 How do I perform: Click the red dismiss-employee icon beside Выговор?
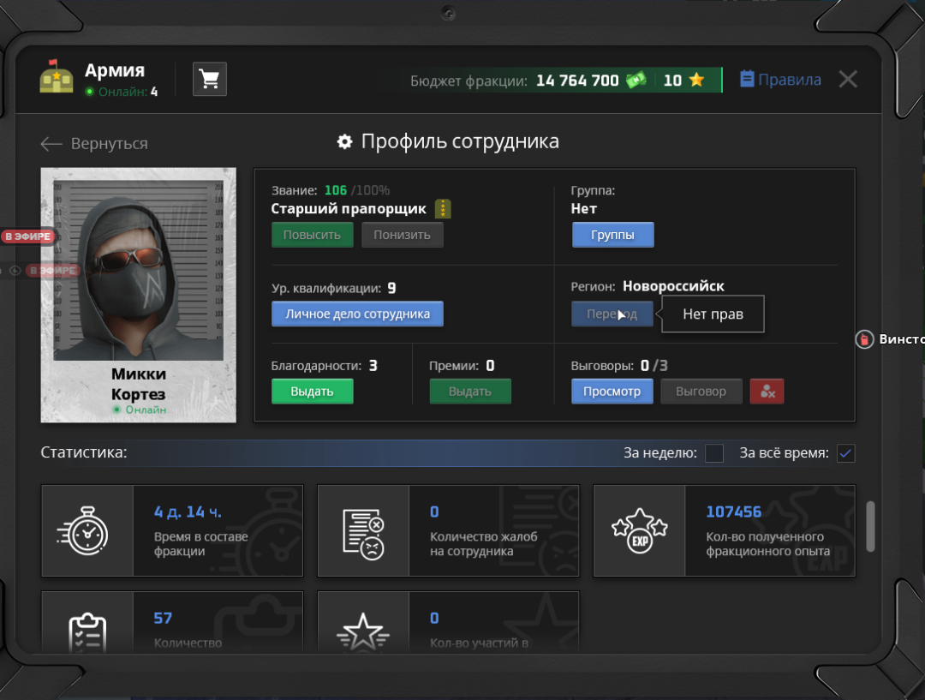tap(767, 391)
